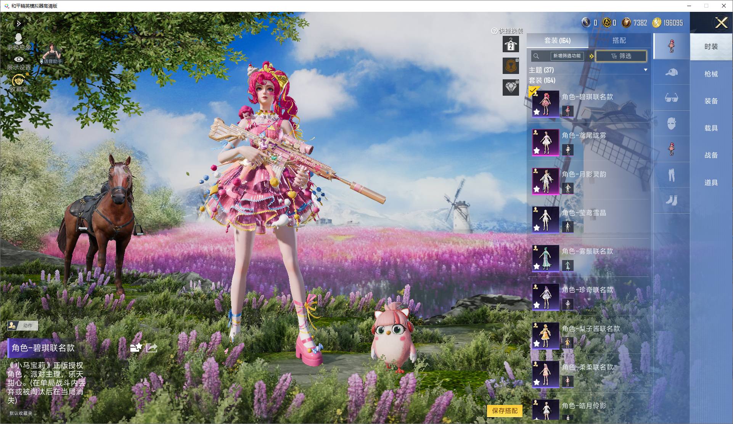Image resolution: width=733 pixels, height=424 pixels.
Task: Open the 装备 equipment menu
Action: (x=711, y=101)
